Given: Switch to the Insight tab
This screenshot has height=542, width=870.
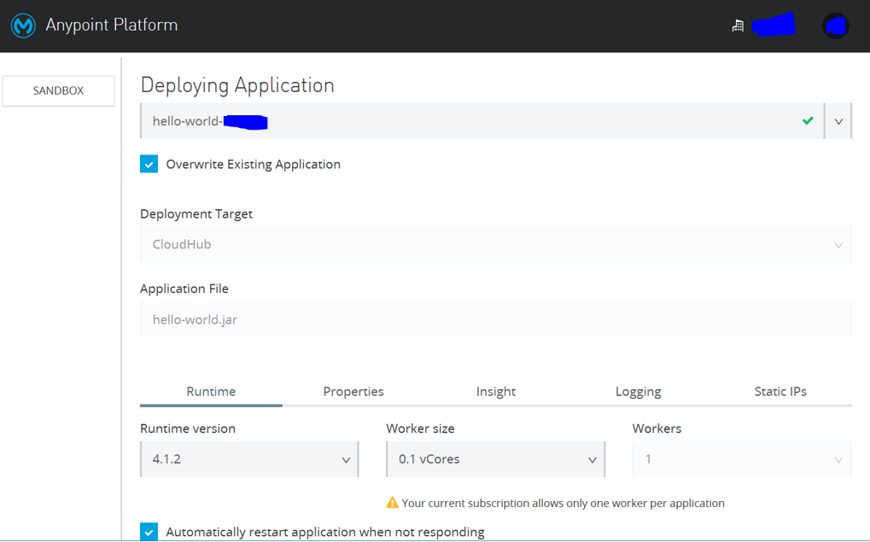Looking at the screenshot, I should click(x=496, y=392).
